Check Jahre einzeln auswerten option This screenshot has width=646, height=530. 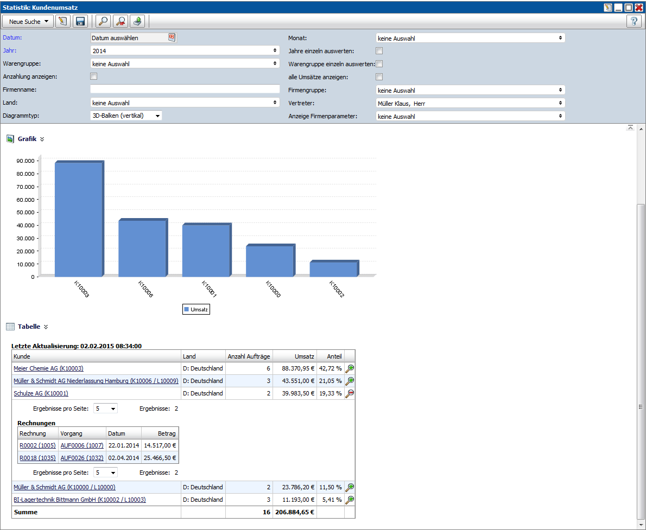(x=379, y=51)
